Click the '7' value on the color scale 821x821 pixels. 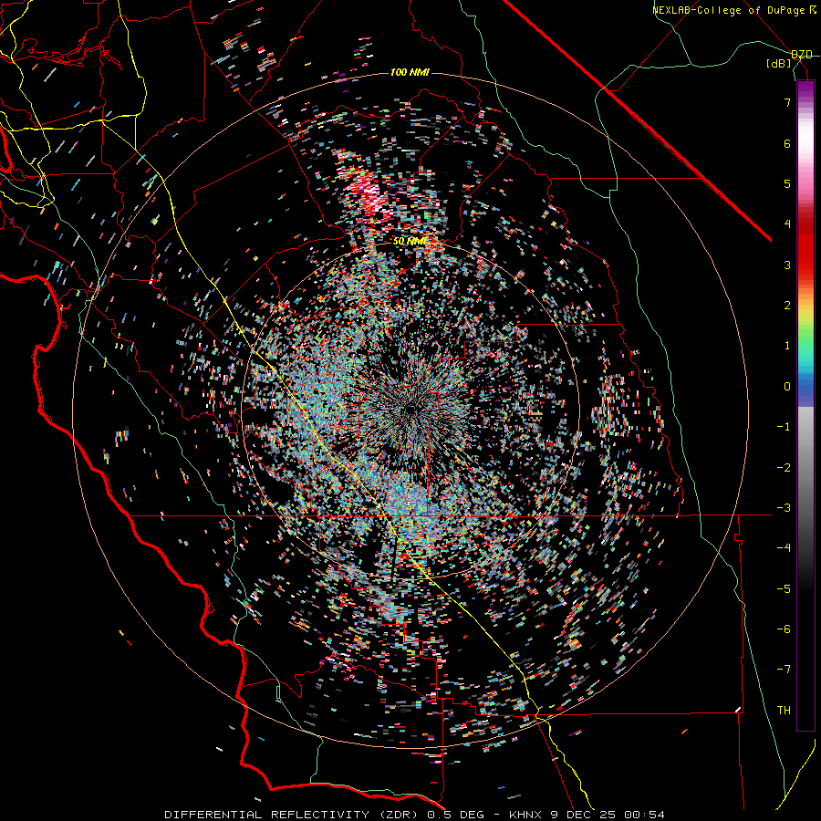tap(787, 102)
